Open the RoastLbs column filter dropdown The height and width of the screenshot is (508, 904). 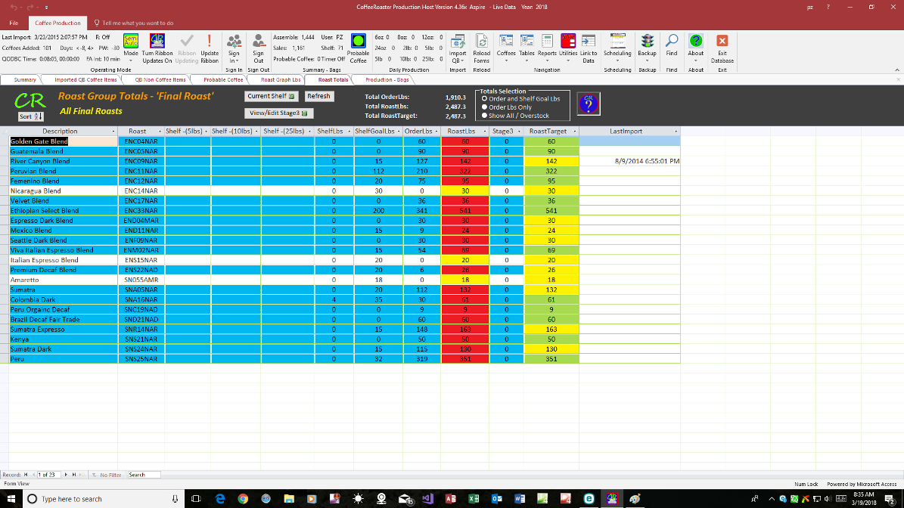484,132
